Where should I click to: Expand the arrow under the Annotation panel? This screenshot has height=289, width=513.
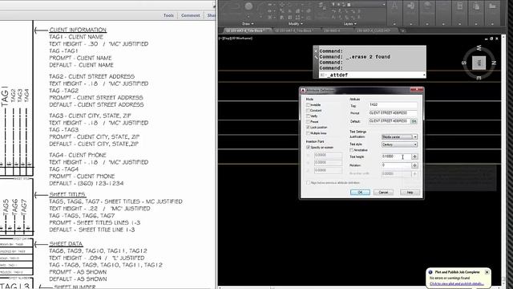(394, 24)
